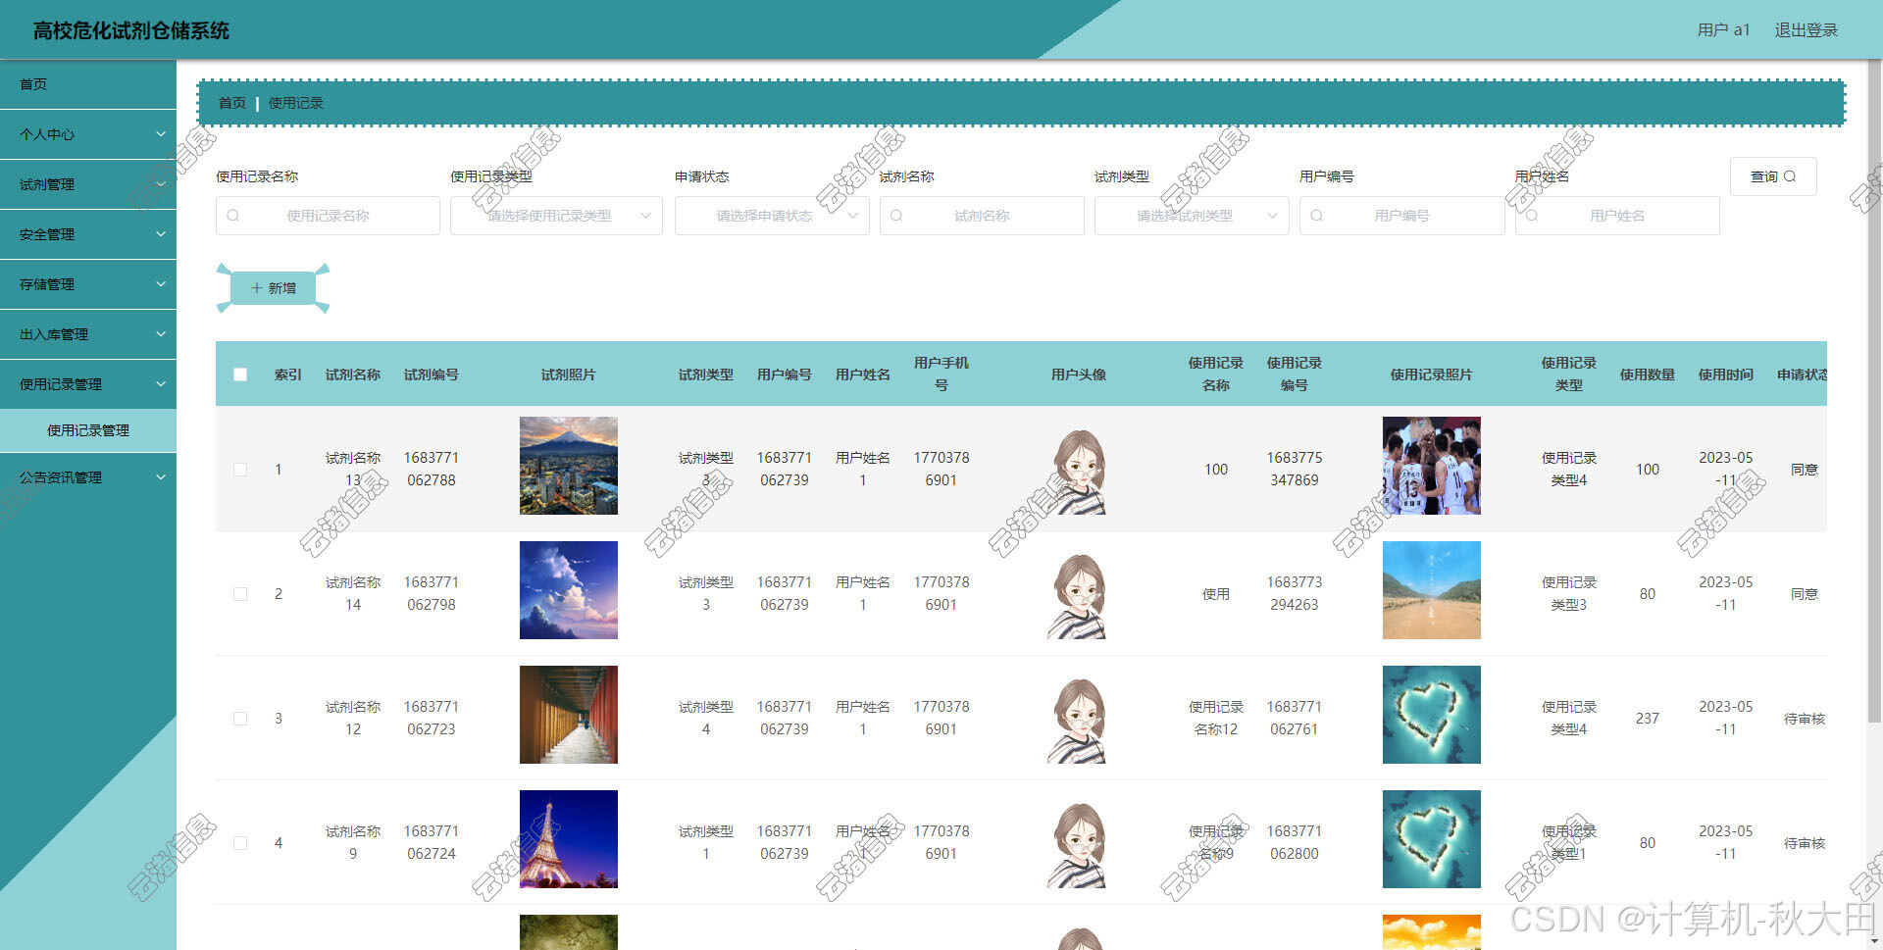Viewport: 1883px width, 950px height.
Task: Expand 安全管理 sidebar menu
Action: tap(88, 234)
